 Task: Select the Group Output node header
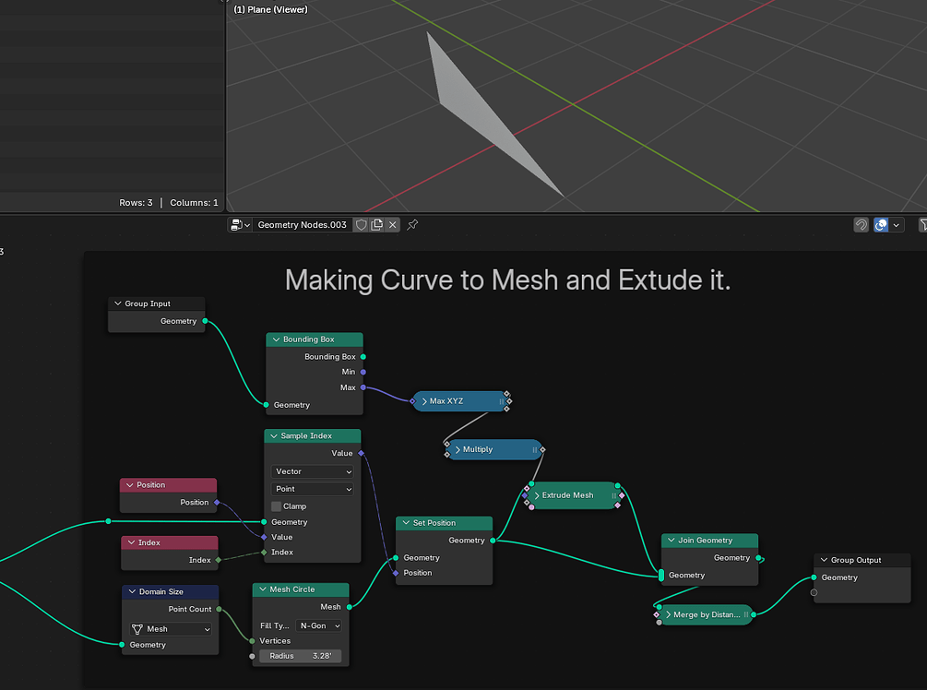862,560
